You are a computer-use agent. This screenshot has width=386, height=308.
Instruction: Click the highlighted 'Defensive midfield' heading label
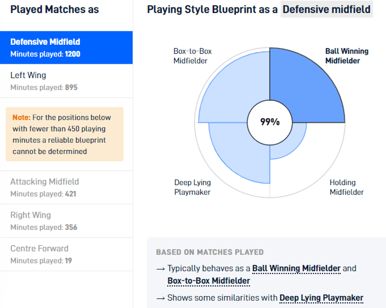326,10
